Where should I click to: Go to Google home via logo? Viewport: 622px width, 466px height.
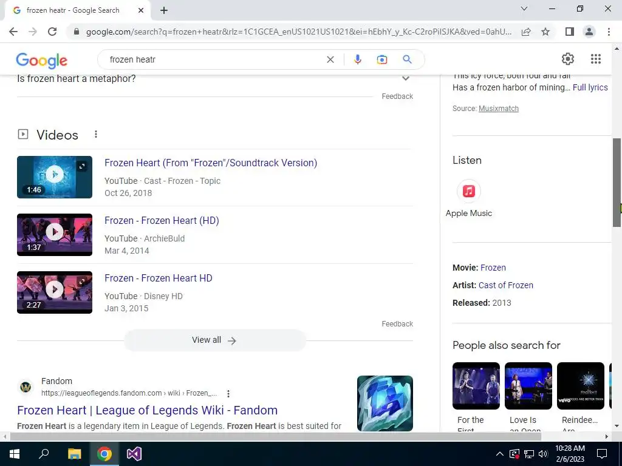pyautogui.click(x=42, y=60)
